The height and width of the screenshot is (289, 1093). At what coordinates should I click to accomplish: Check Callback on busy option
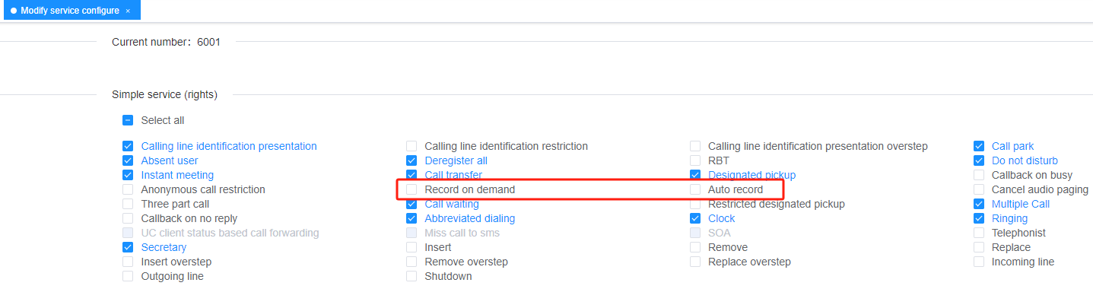tap(979, 175)
